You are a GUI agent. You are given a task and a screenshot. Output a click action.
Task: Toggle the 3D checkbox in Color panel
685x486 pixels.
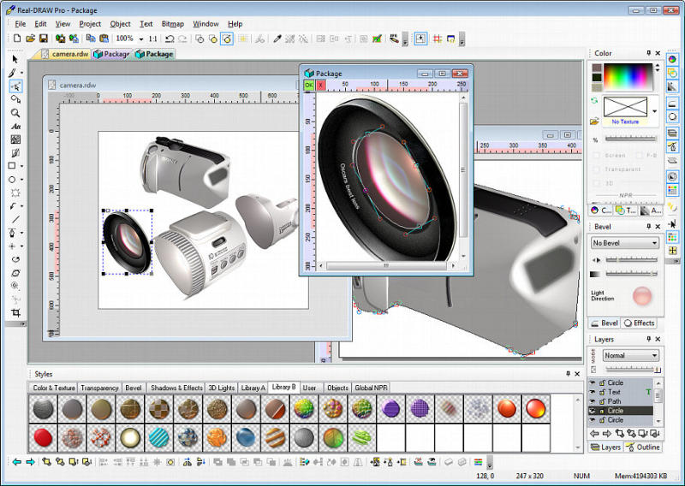pos(597,183)
